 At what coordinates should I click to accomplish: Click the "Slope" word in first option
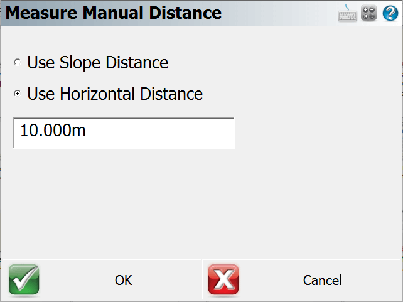click(80, 63)
